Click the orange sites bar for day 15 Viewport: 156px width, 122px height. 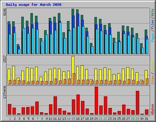[74, 79]
